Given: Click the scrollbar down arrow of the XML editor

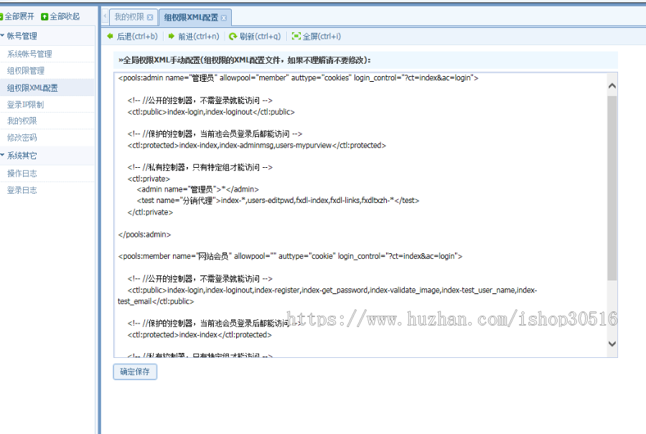Looking at the screenshot, I should click(x=611, y=344).
